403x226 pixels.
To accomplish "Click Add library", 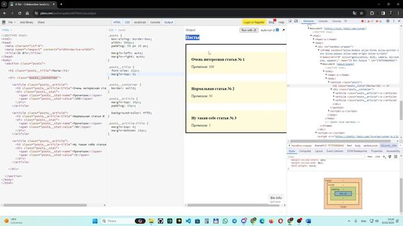I will click(26, 23).
